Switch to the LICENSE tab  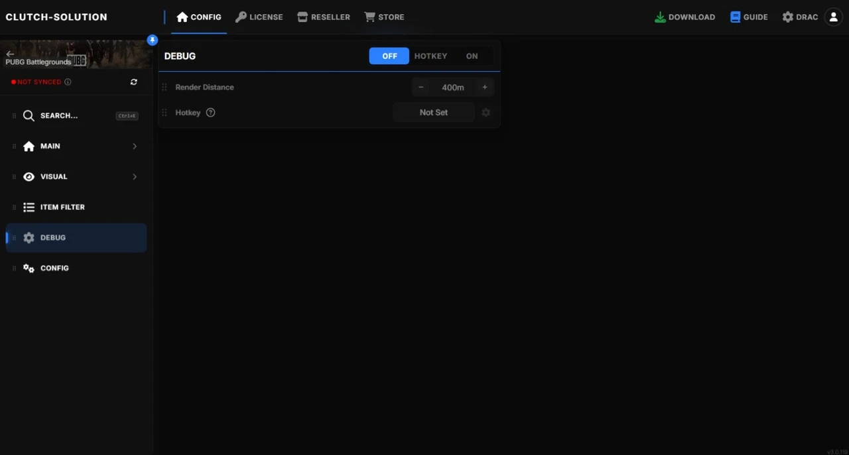259,17
